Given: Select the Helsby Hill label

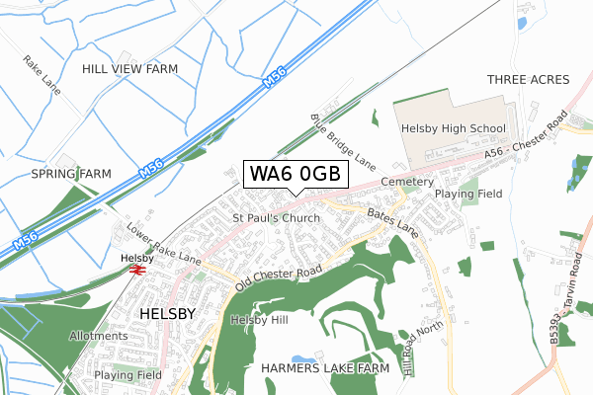Looking at the screenshot, I should (x=259, y=320).
